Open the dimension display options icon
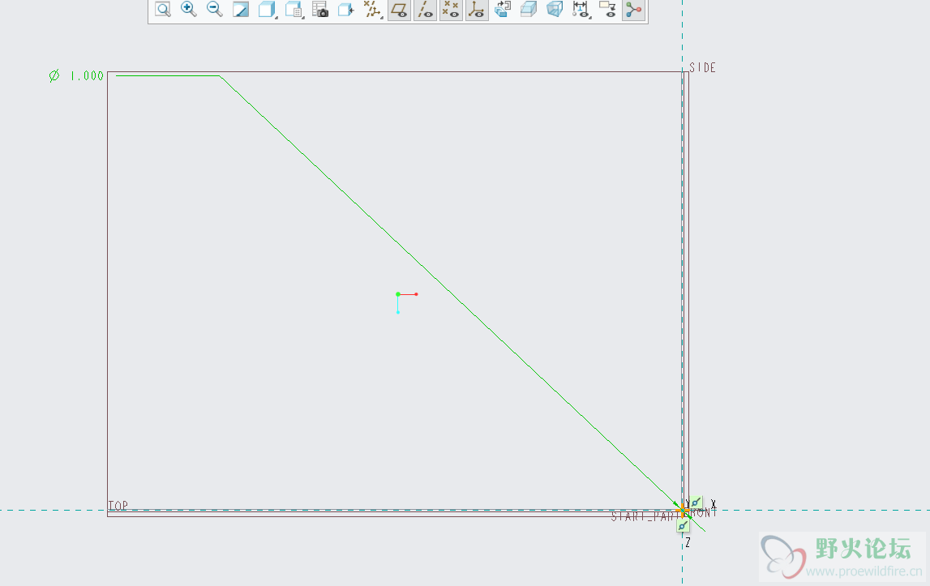930x586 pixels. 581,9
